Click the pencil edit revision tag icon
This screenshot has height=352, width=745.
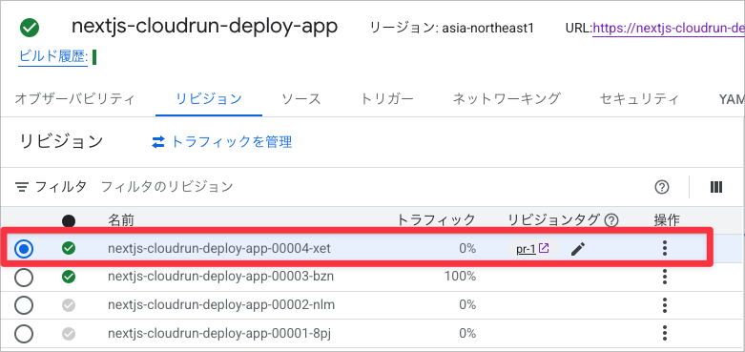(x=578, y=248)
